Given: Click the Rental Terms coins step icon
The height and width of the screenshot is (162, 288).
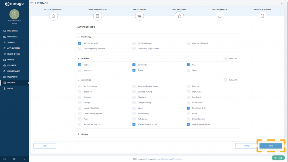Looking at the screenshot, I should coord(139,16).
